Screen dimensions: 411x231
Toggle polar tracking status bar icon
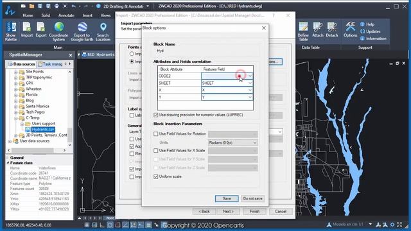point(110,225)
